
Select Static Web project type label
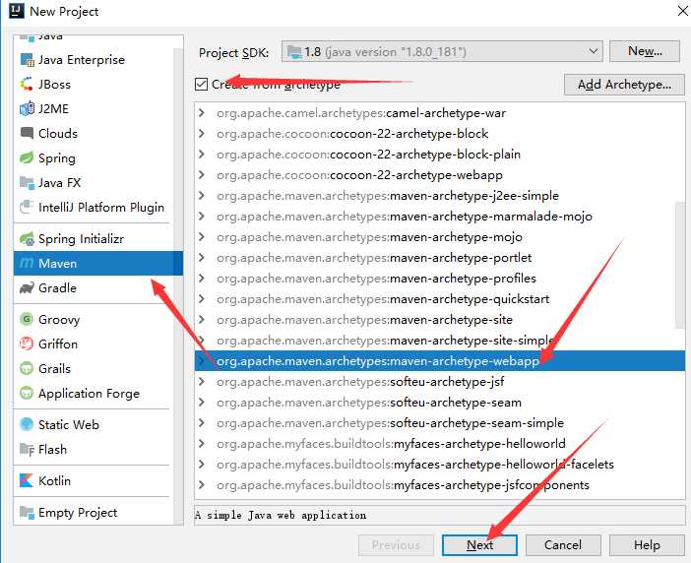(69, 424)
